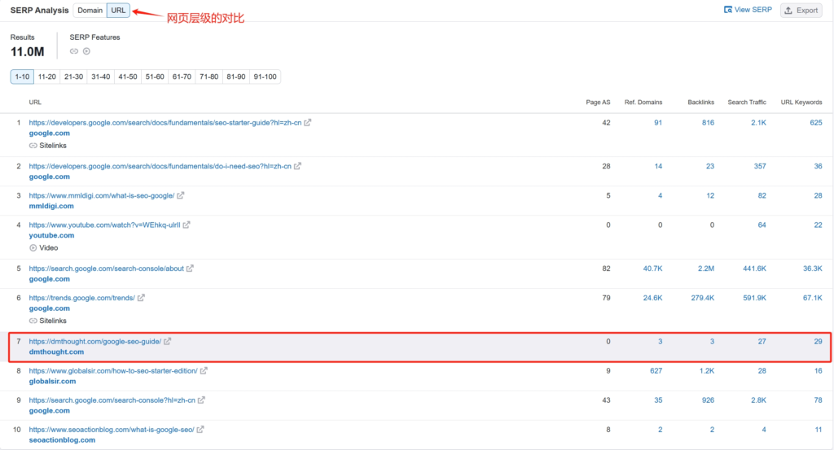Switch to the URL view tab
The width and height of the screenshot is (834, 450).
pos(118,10)
